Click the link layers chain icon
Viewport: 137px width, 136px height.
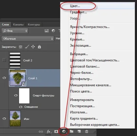[41, 131]
